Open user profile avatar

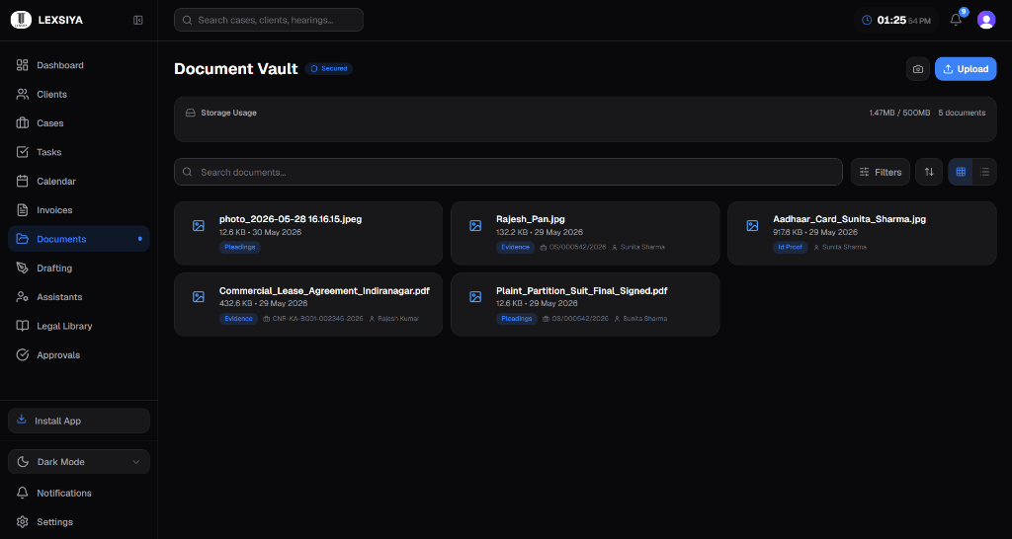(x=985, y=20)
